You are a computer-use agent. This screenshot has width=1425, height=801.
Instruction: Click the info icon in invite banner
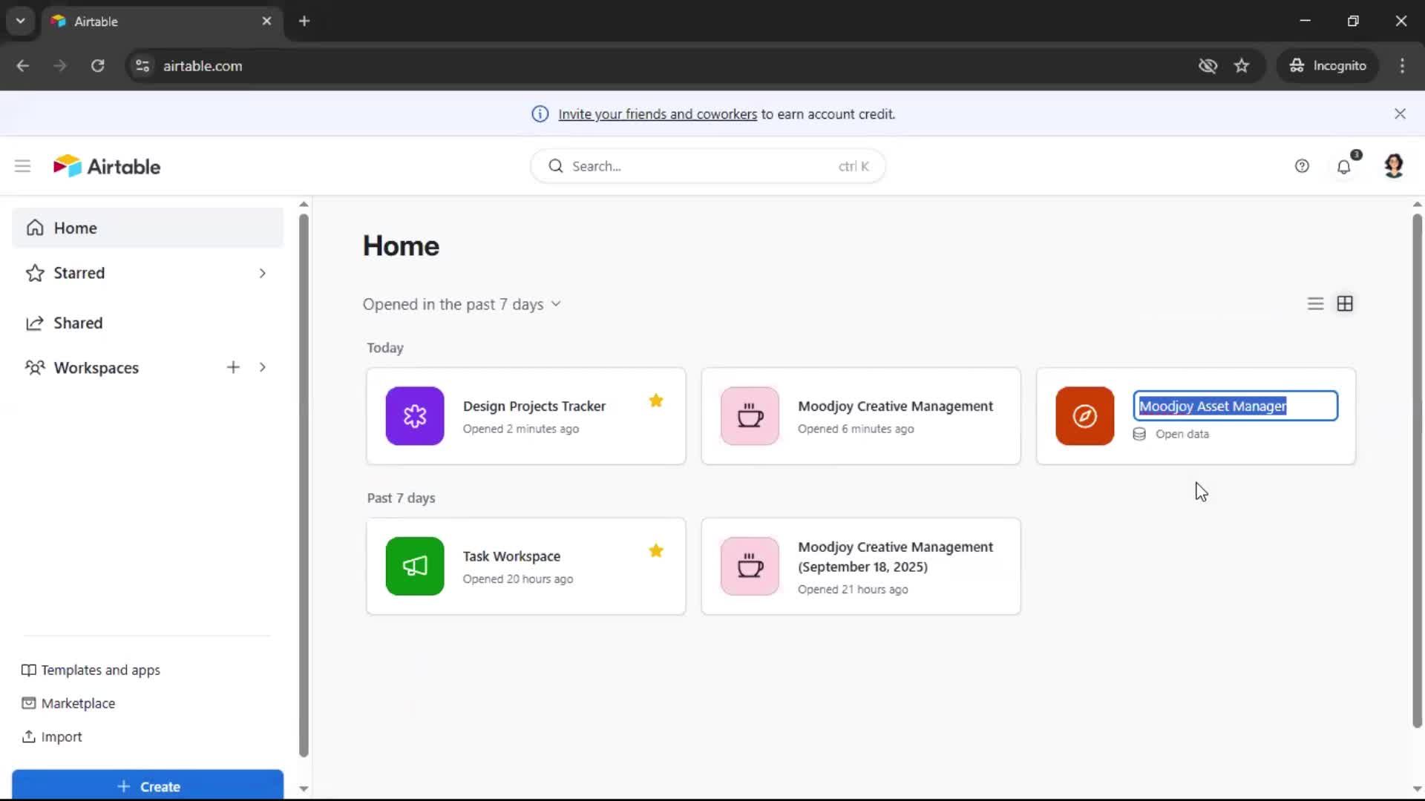click(540, 114)
